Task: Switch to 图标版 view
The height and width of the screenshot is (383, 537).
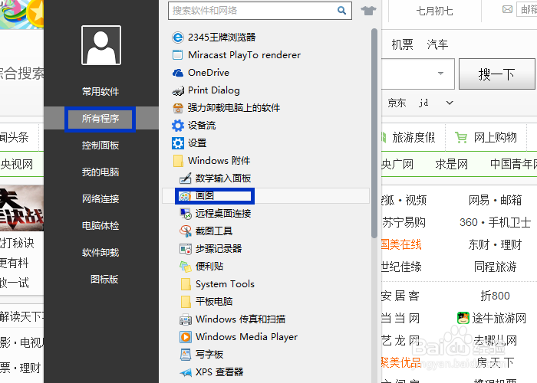Action: pyautogui.click(x=104, y=280)
